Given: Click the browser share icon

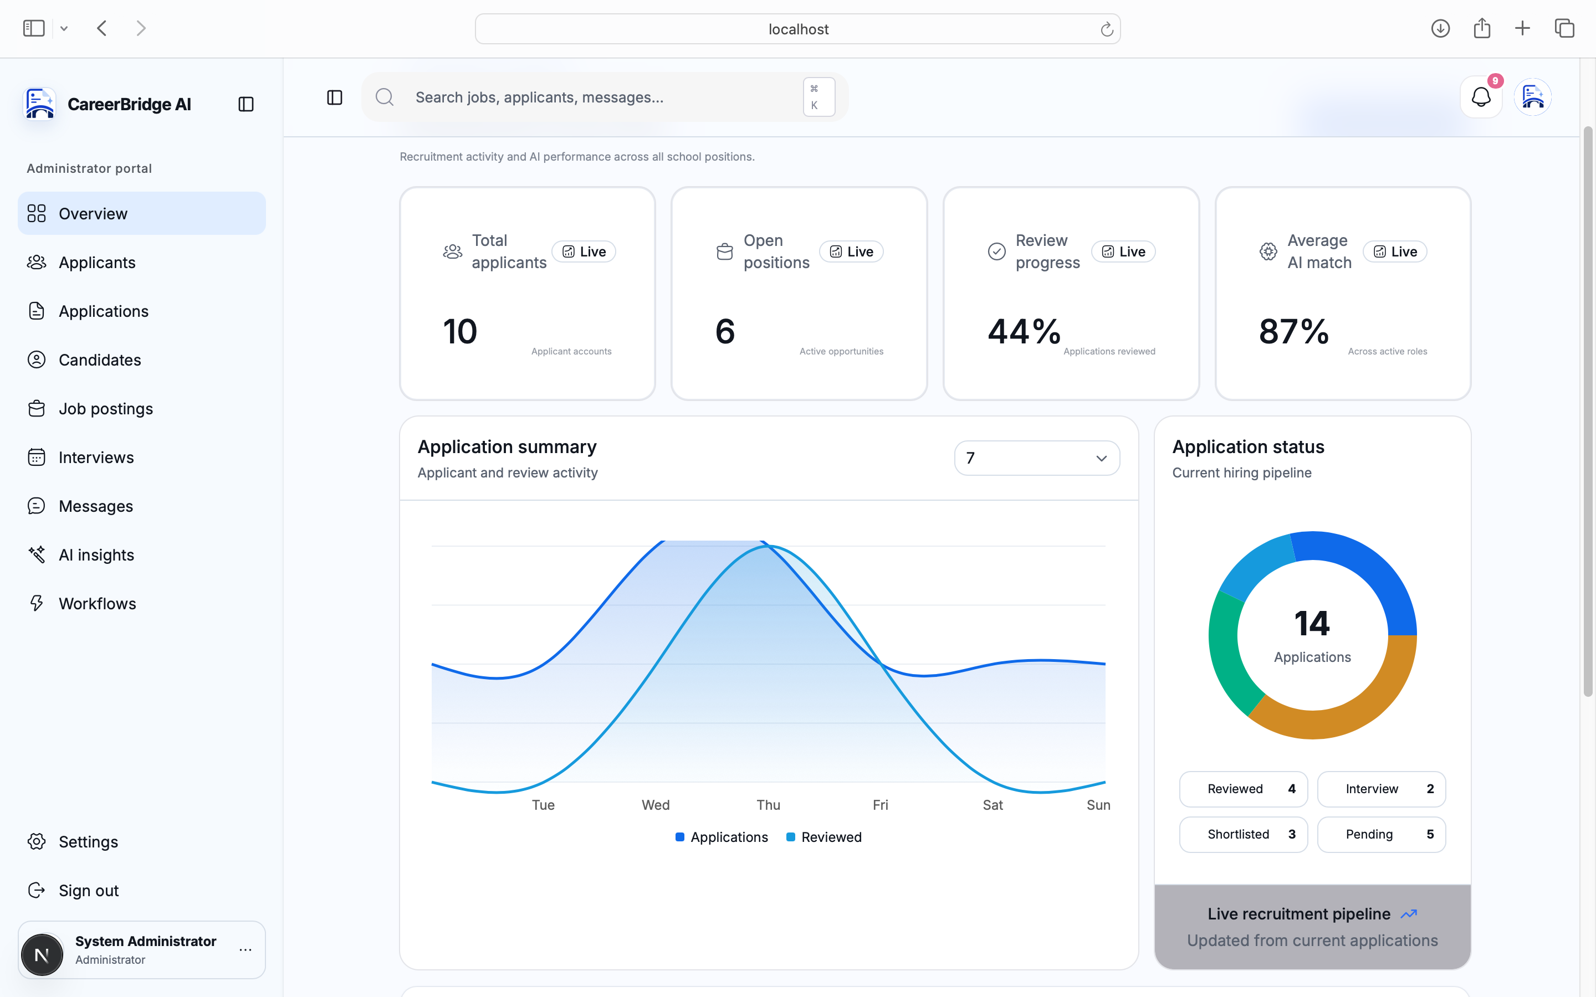Looking at the screenshot, I should tap(1482, 28).
